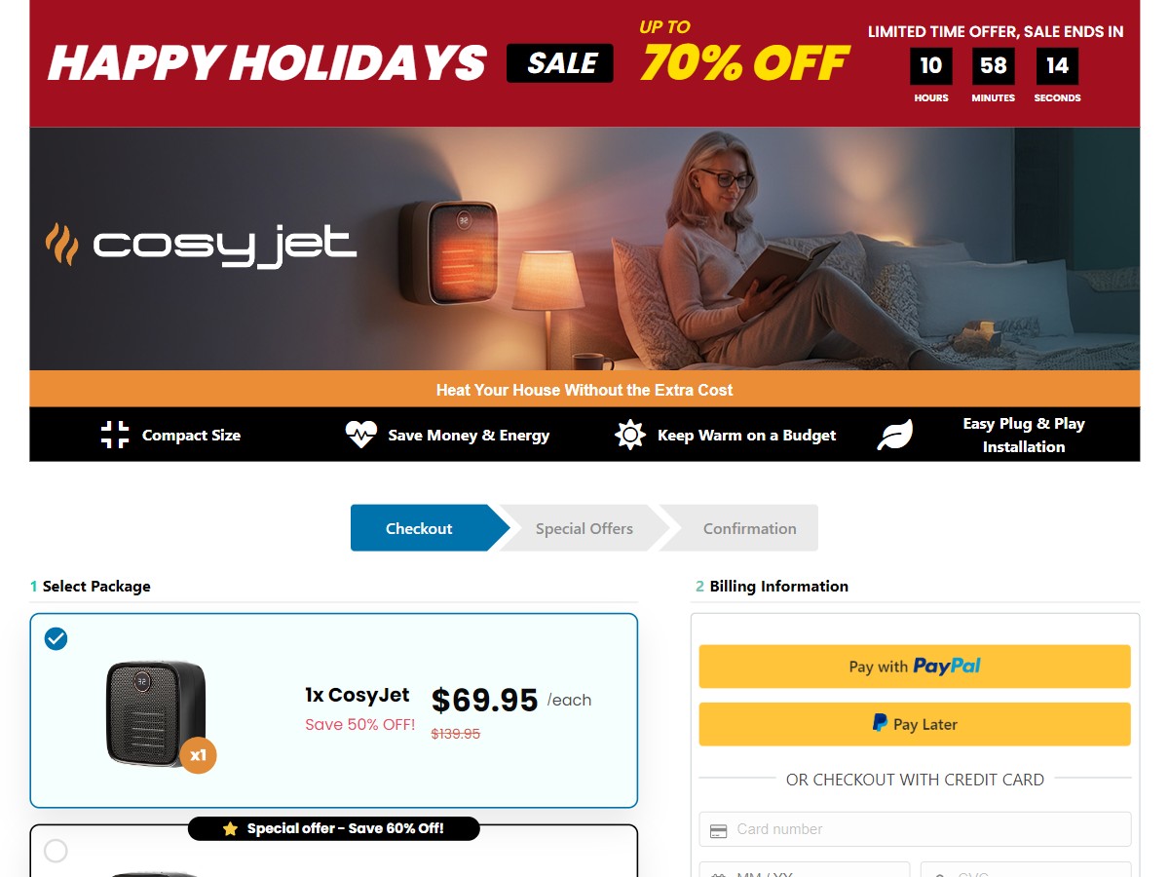Select the 1x CosyJet package radio button
The image size is (1169, 877).
click(57, 639)
